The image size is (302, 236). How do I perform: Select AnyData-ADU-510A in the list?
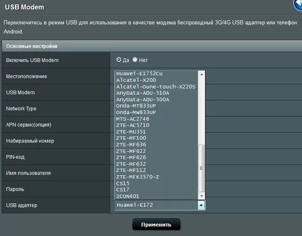(x=157, y=93)
